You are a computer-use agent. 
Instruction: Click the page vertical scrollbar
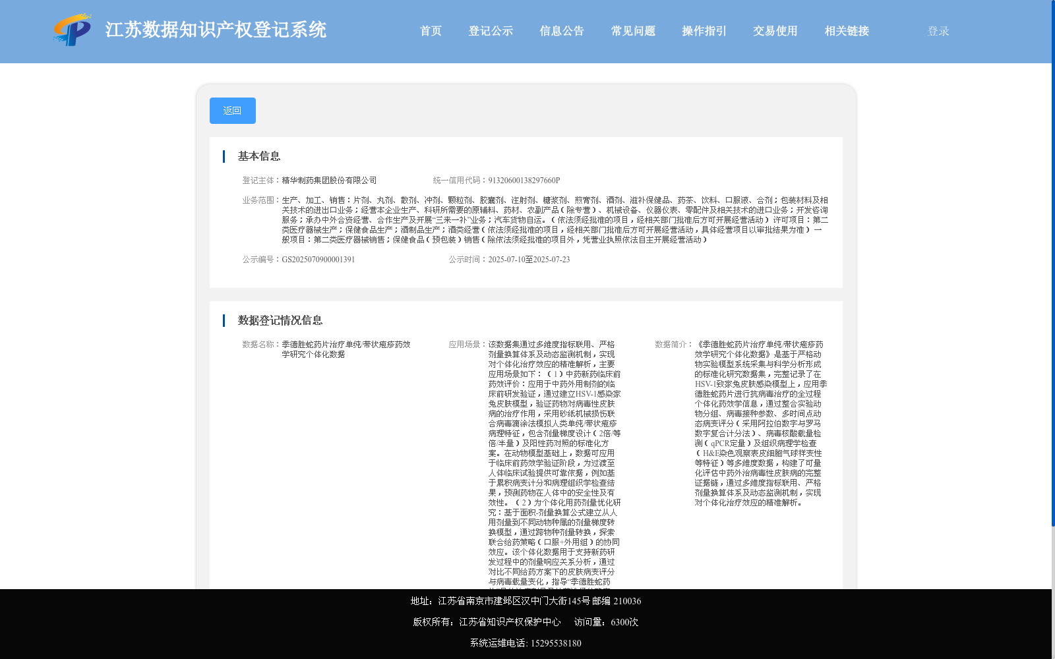1053,264
